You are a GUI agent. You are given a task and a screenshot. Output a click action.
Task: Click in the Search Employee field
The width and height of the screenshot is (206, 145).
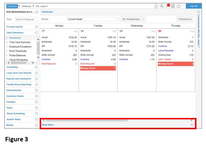point(26,19)
